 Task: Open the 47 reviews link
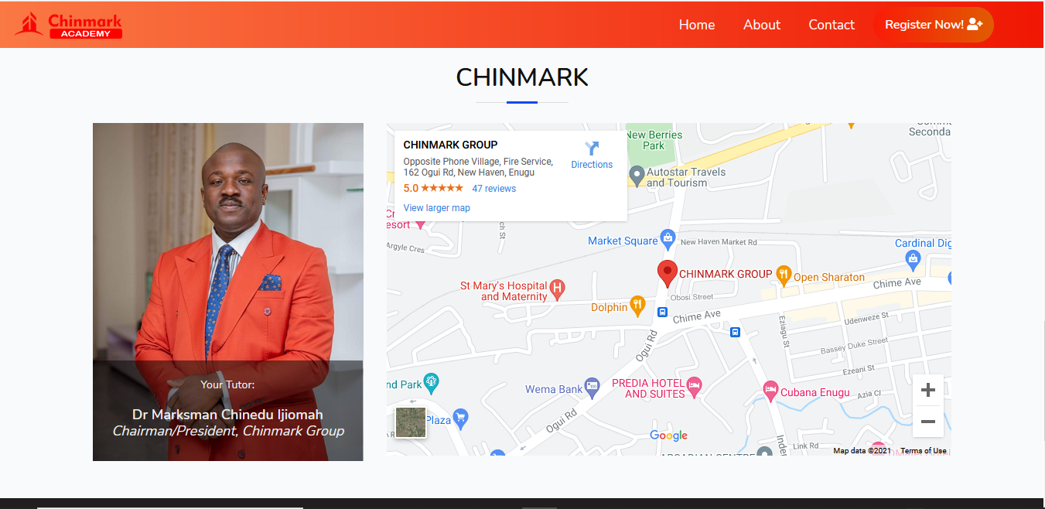point(494,189)
